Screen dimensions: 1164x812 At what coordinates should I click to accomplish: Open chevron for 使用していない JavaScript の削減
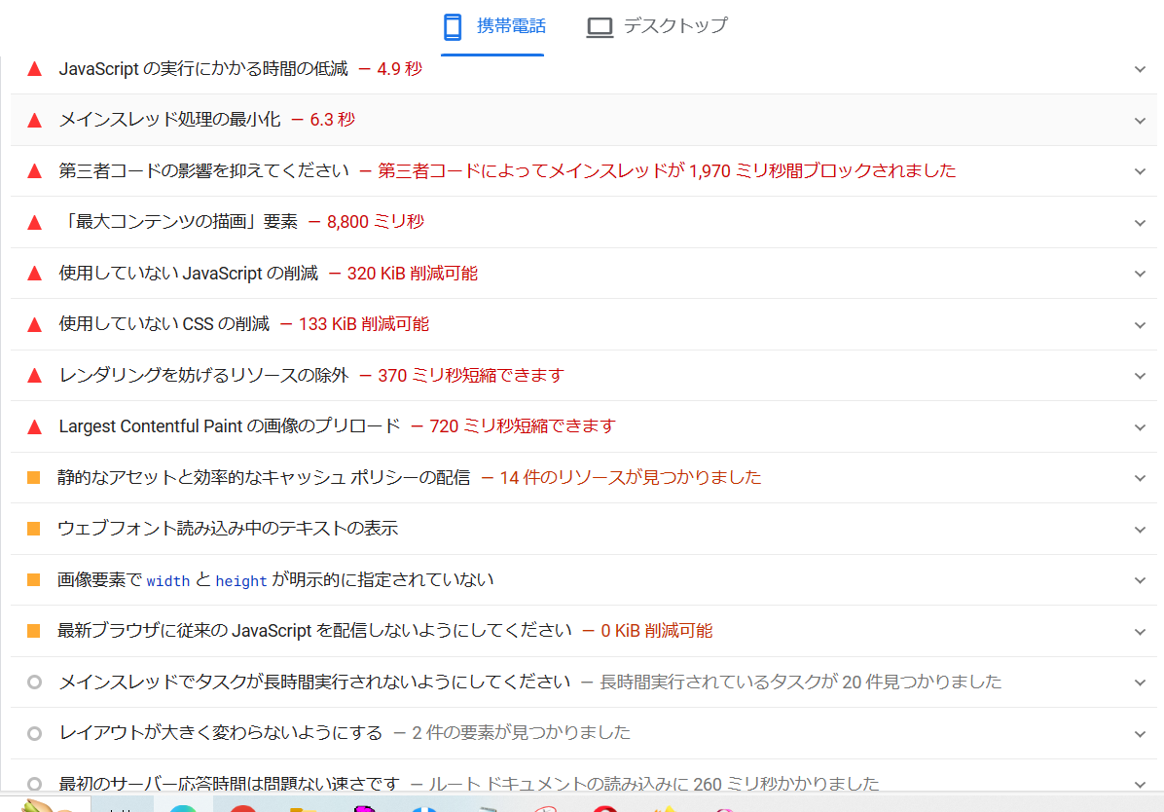(x=1140, y=274)
